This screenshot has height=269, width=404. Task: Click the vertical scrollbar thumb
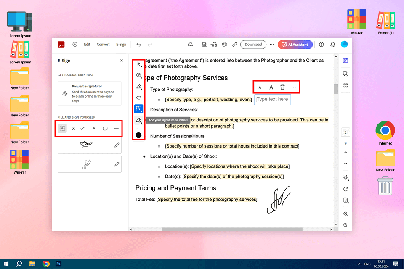(x=336, y=89)
